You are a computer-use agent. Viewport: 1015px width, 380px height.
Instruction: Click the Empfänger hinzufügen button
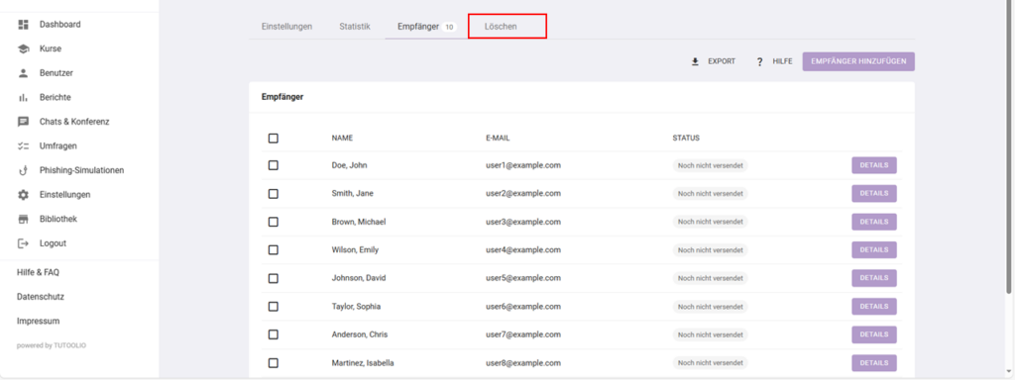[858, 61]
